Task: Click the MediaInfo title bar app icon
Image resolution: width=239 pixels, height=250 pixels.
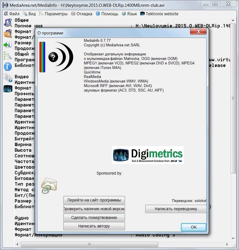Action: tap(5, 5)
